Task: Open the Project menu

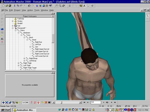Action: pos(17,10)
